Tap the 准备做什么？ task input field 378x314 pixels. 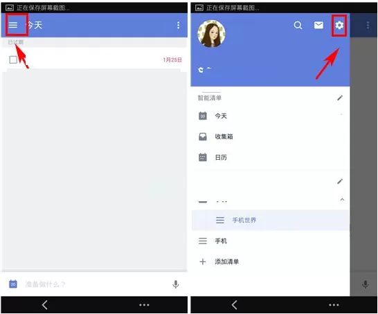[x=93, y=284]
